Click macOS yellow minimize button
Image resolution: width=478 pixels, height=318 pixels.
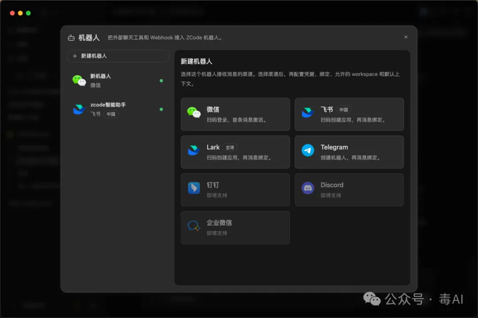point(20,13)
